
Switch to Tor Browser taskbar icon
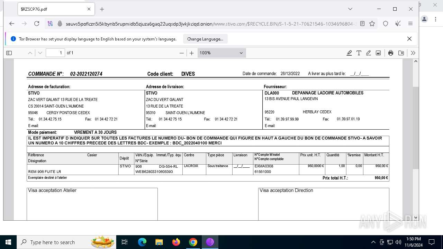click(x=210, y=242)
